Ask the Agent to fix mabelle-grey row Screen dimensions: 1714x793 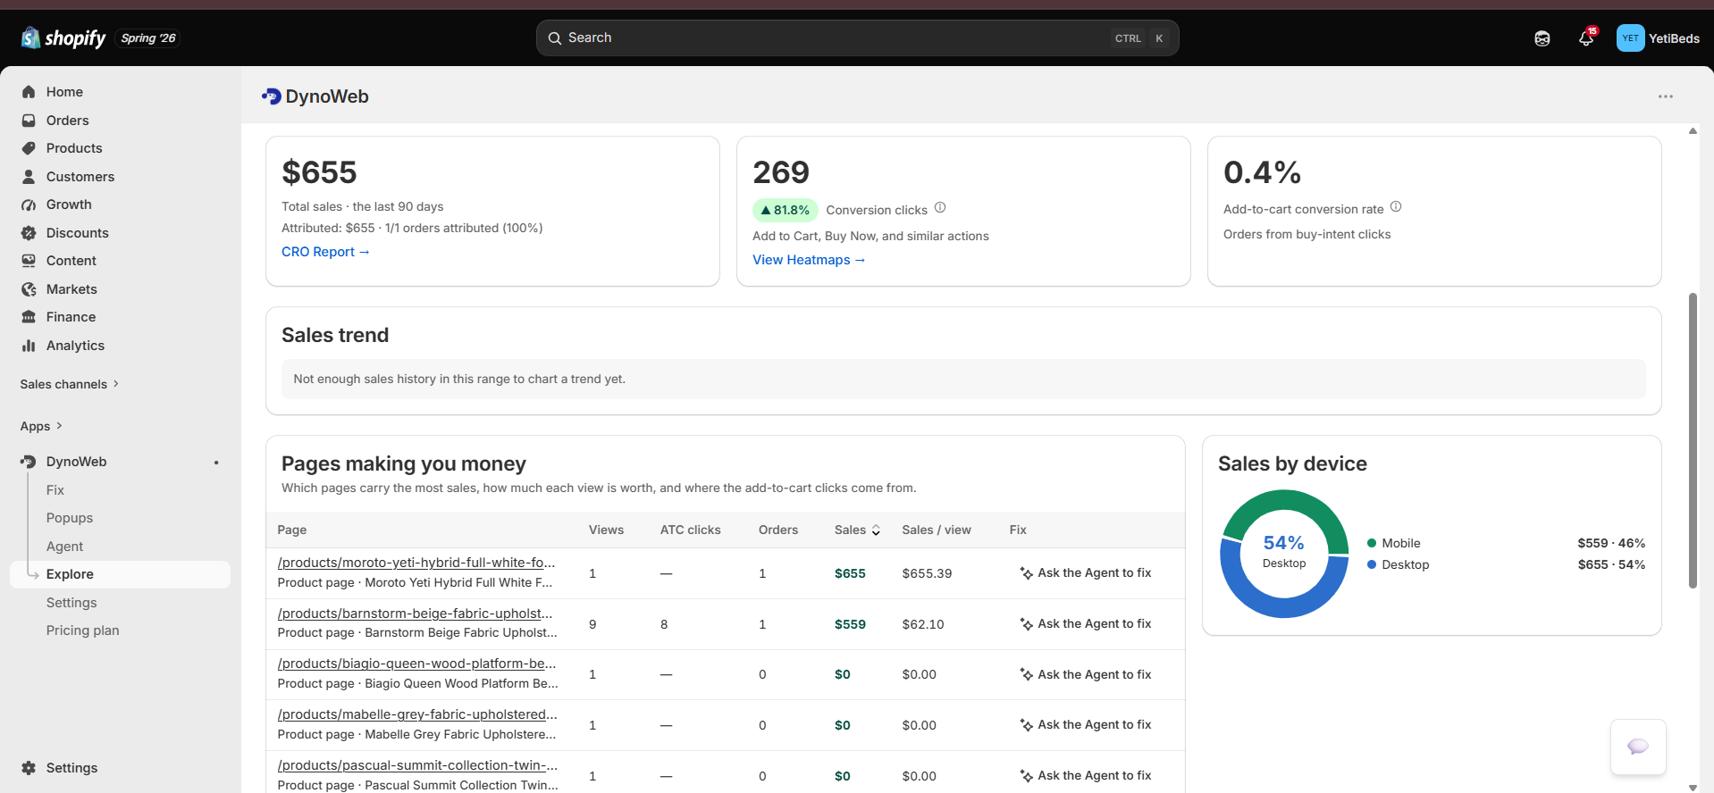pyautogui.click(x=1086, y=724)
